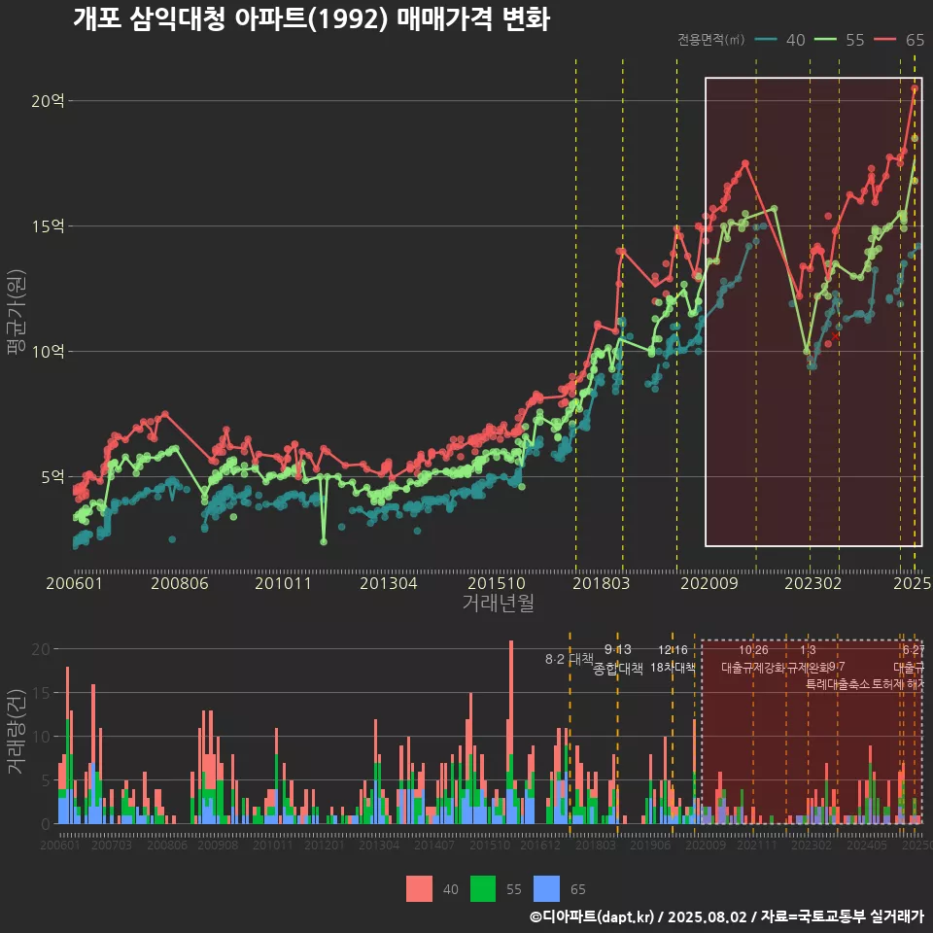Click the 특례대출축소 annotation label

[x=838, y=684]
